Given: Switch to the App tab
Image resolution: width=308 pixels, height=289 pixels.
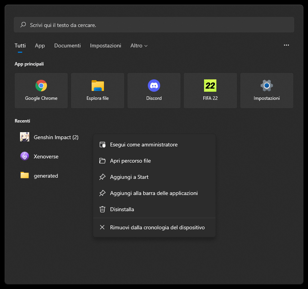Looking at the screenshot, I should point(40,45).
